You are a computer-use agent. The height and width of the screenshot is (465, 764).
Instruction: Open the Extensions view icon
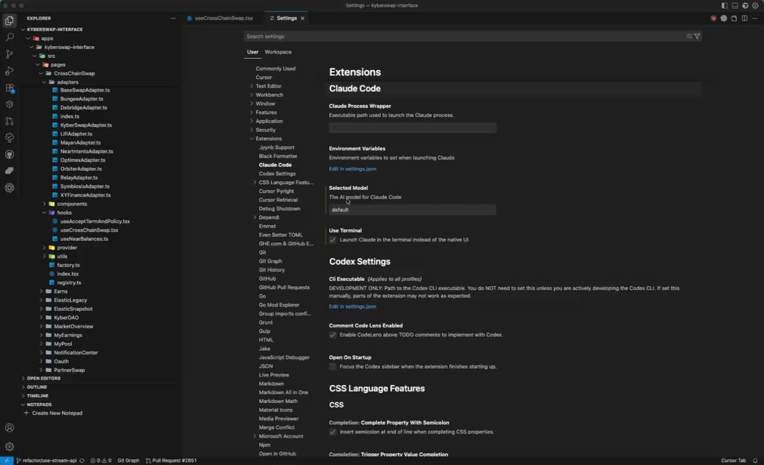click(x=9, y=88)
